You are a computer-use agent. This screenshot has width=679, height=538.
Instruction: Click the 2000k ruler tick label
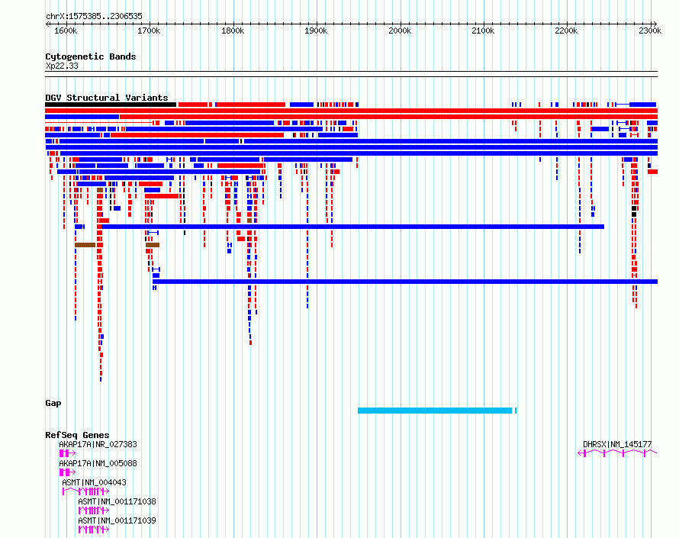pos(400,31)
